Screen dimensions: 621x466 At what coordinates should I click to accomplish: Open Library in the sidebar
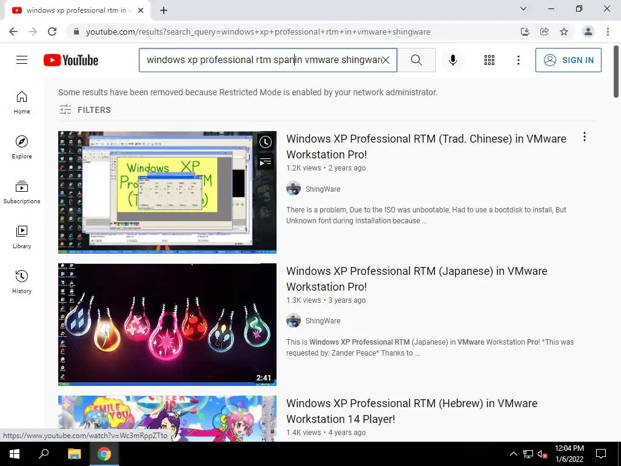pyautogui.click(x=22, y=237)
